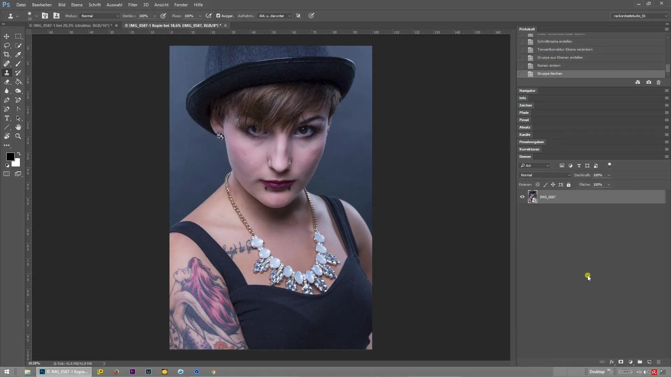Viewport: 671px width, 377px height.
Task: Expand the Kanäle panel
Action: pyautogui.click(x=525, y=135)
